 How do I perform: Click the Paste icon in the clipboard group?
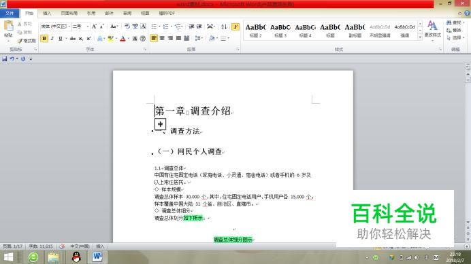8,29
